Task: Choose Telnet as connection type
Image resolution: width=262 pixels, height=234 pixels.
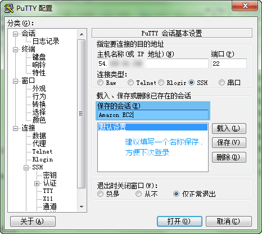Action: click(130, 83)
